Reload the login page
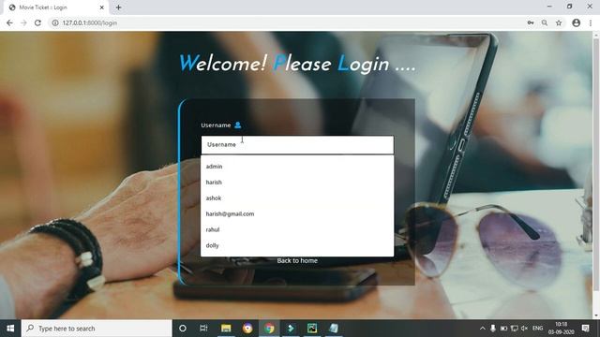The image size is (600, 337). [x=37, y=22]
